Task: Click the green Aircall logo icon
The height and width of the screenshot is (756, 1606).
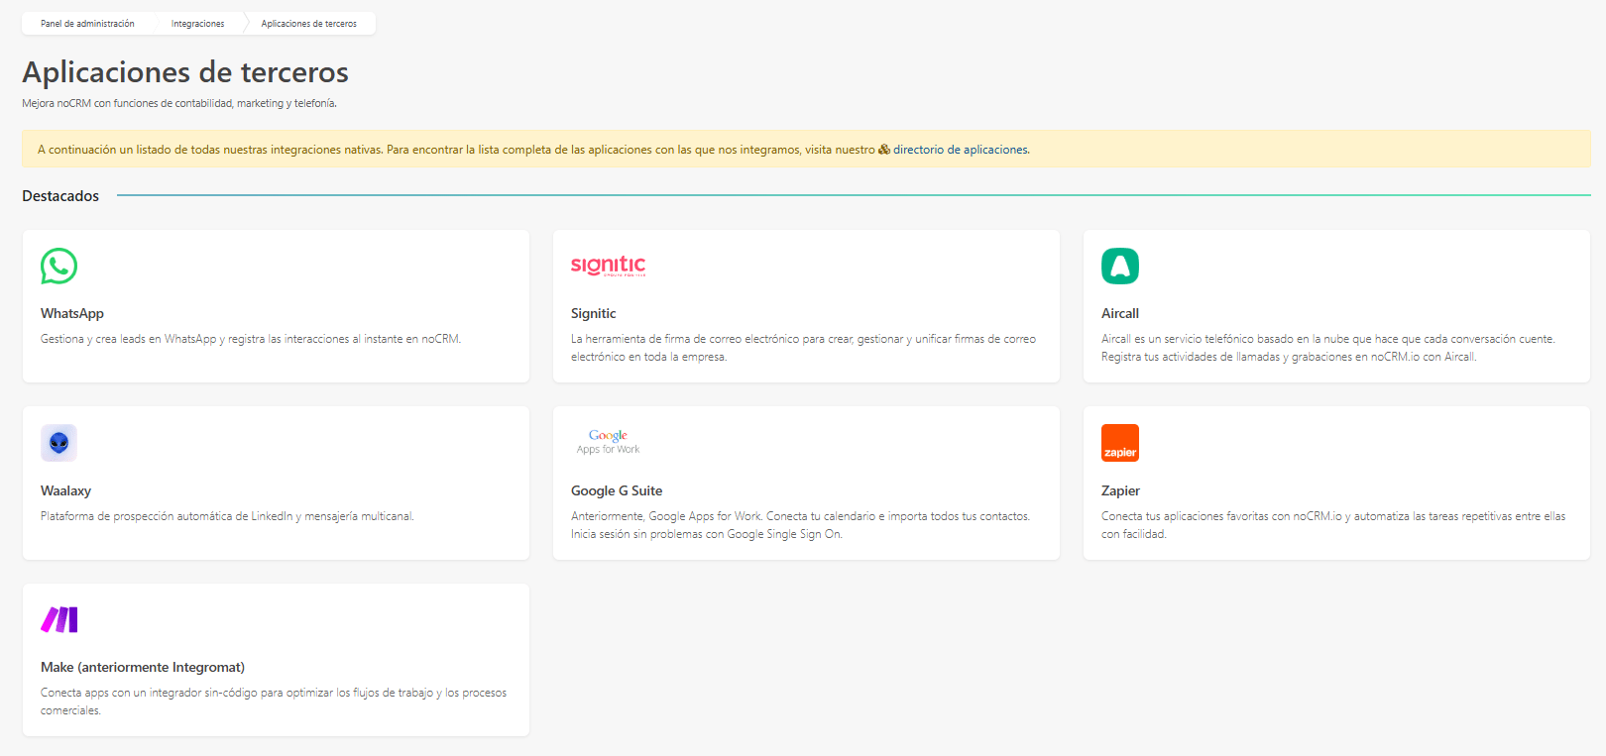Action: tap(1120, 266)
